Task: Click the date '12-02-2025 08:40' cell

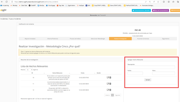Action: click(84, 84)
